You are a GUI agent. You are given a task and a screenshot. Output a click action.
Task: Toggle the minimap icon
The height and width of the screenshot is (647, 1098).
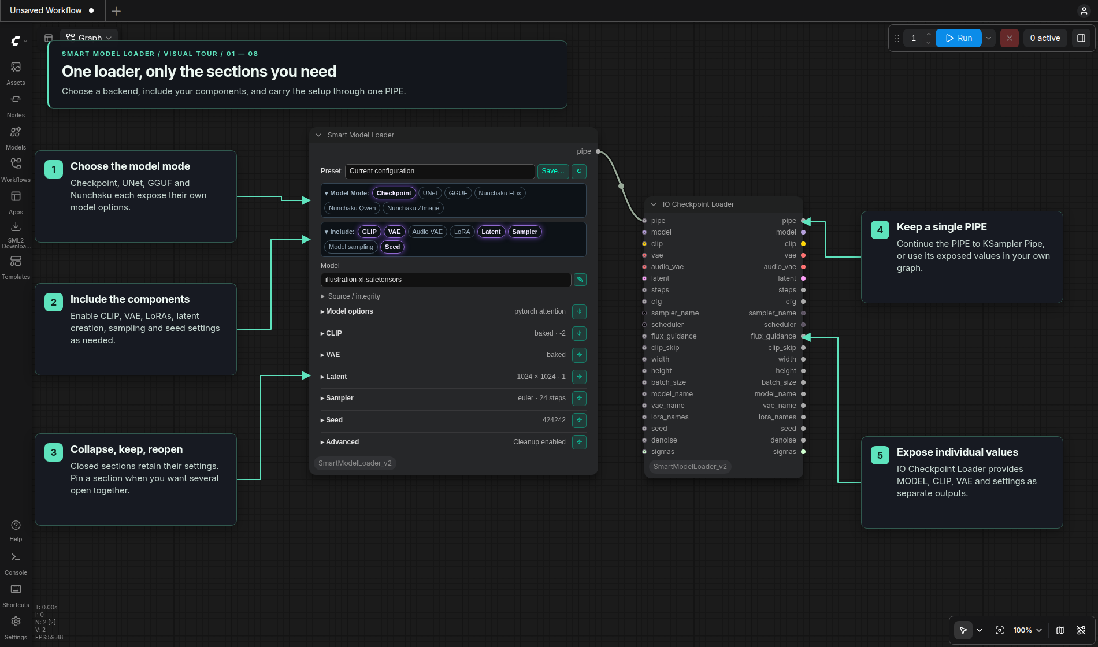click(x=1060, y=630)
